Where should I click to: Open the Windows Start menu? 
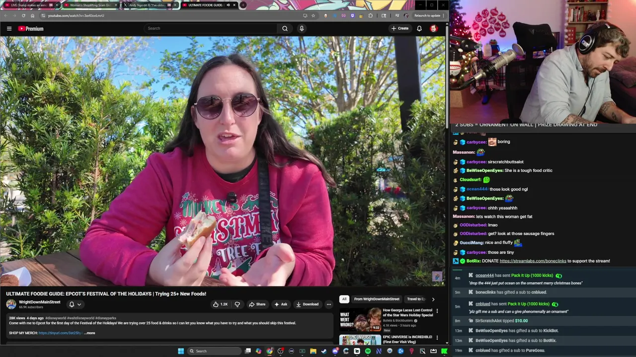click(181, 351)
